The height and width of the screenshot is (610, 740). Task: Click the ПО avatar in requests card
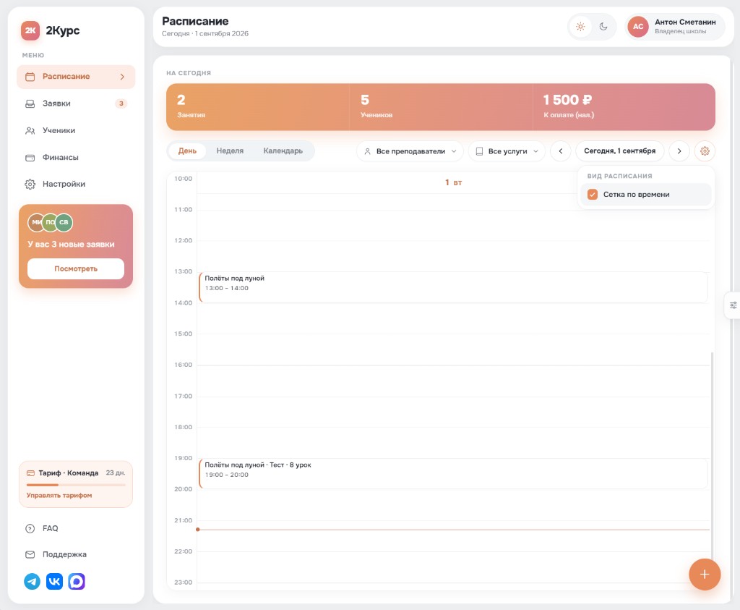50,222
